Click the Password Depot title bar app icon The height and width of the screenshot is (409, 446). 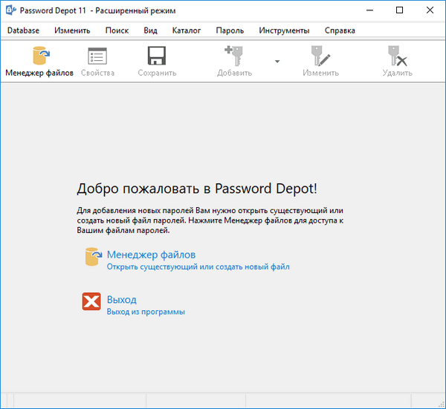pos(10,10)
